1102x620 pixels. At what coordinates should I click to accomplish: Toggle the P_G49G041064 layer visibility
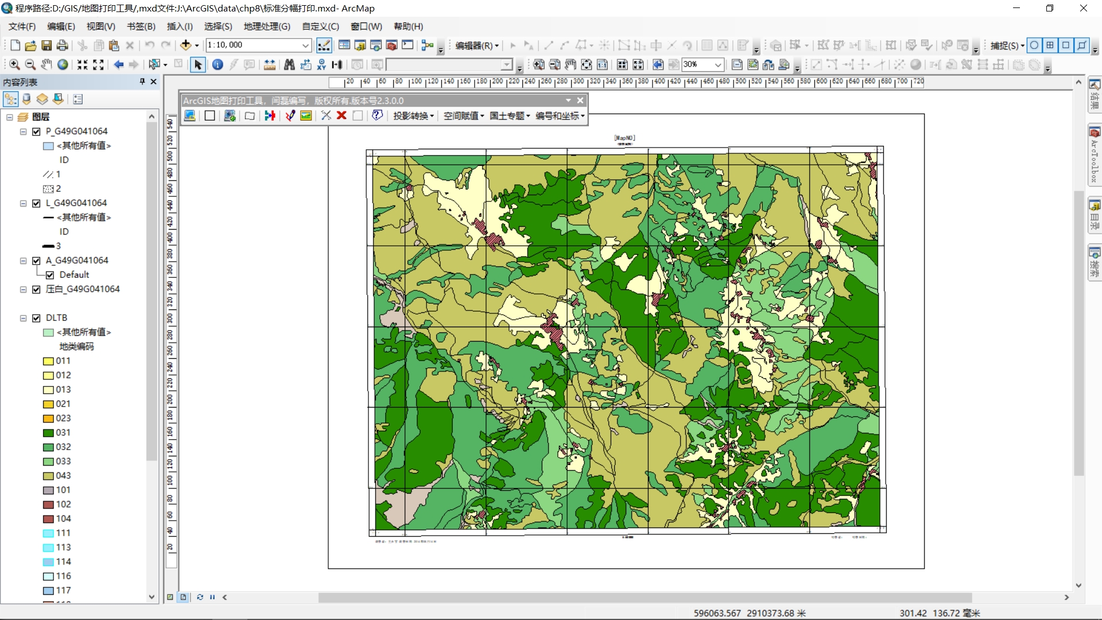tap(37, 131)
